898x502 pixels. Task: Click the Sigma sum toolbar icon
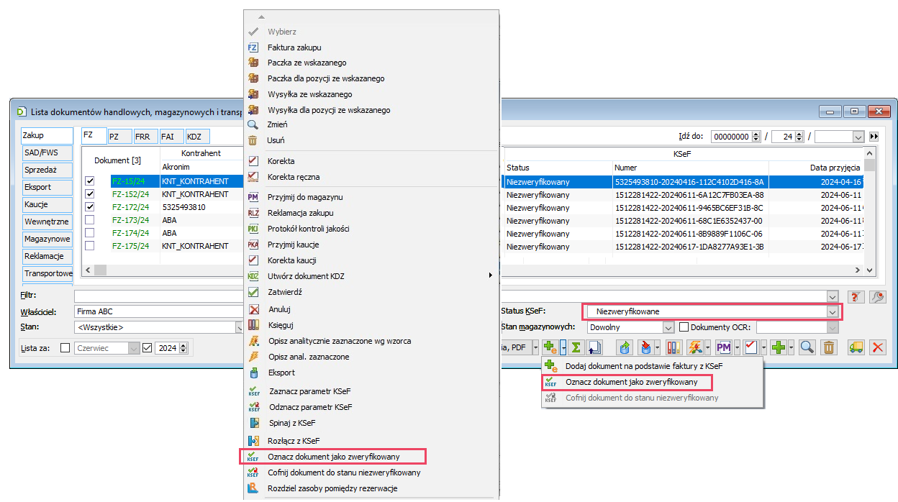[x=576, y=347]
